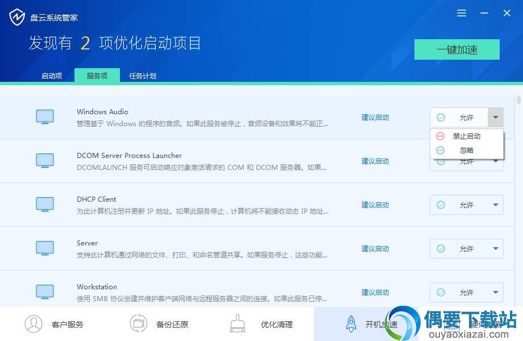Click the green check icon in the Server row
Screen dimensions: 523x341
click(x=441, y=248)
